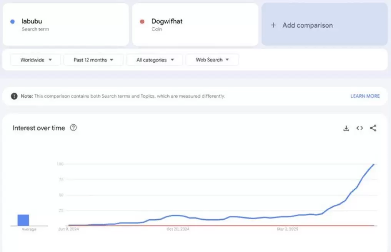Viewport: 391px width, 252px height.
Task: Click the blue line peak at 100
Action: pyautogui.click(x=373, y=164)
